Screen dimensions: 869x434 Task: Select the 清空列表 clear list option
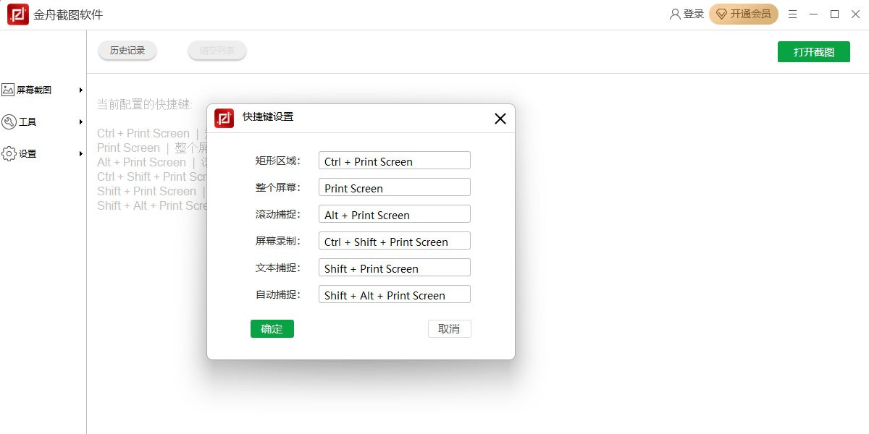tap(217, 51)
